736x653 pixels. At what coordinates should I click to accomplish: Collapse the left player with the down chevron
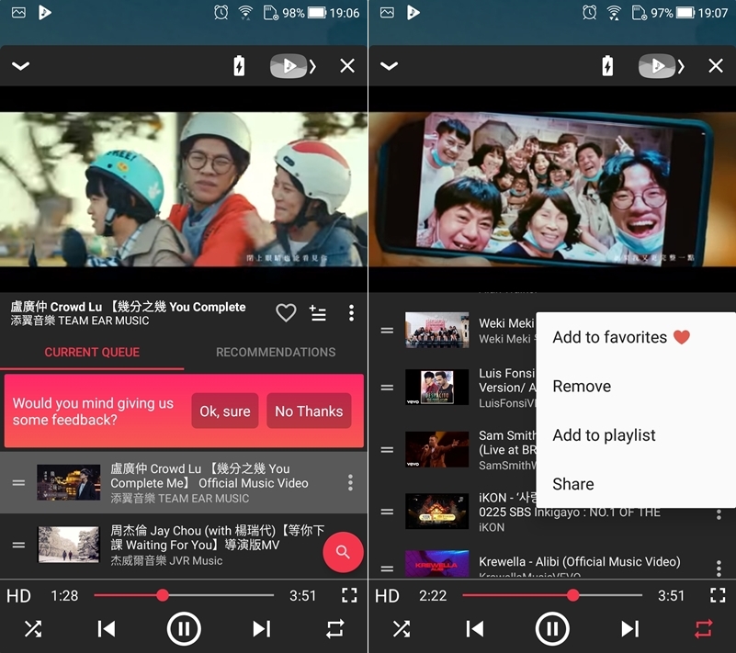point(20,66)
